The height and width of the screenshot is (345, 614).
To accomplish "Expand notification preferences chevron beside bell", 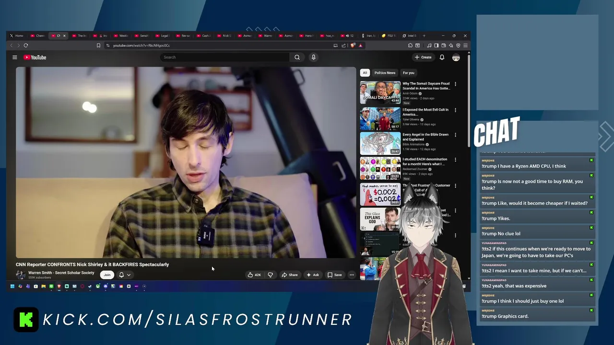I will [x=129, y=275].
